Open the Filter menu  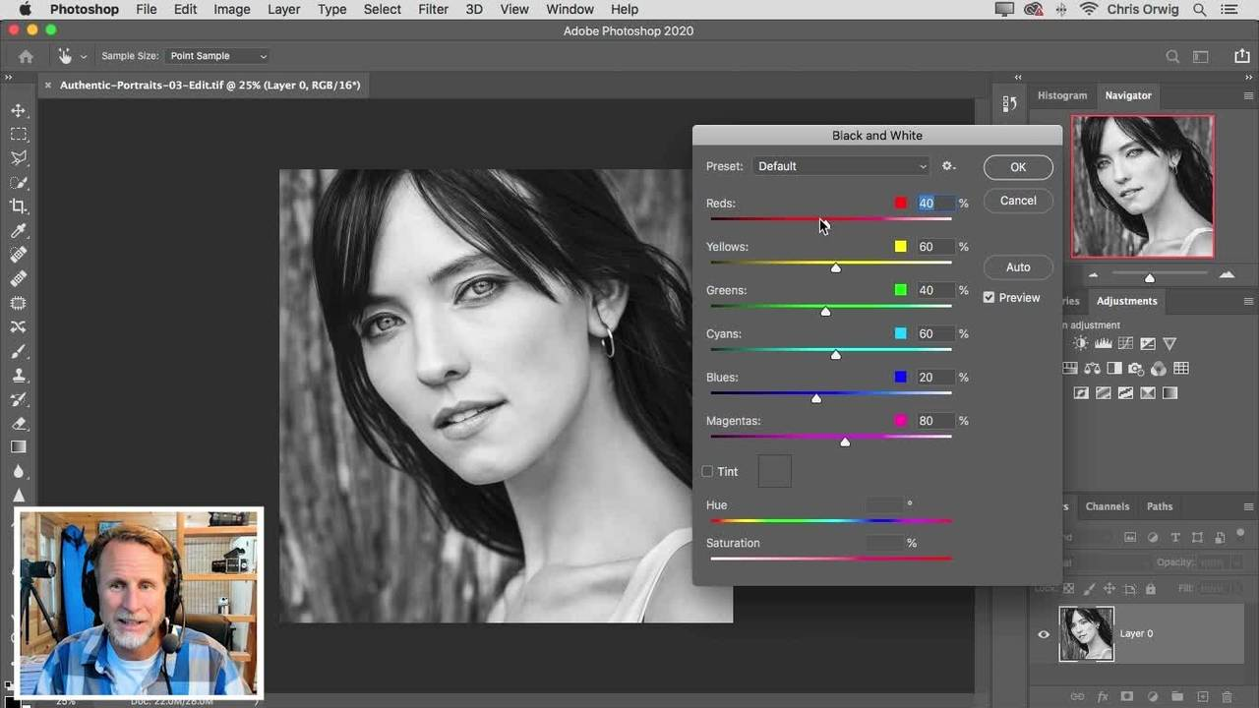click(x=433, y=9)
